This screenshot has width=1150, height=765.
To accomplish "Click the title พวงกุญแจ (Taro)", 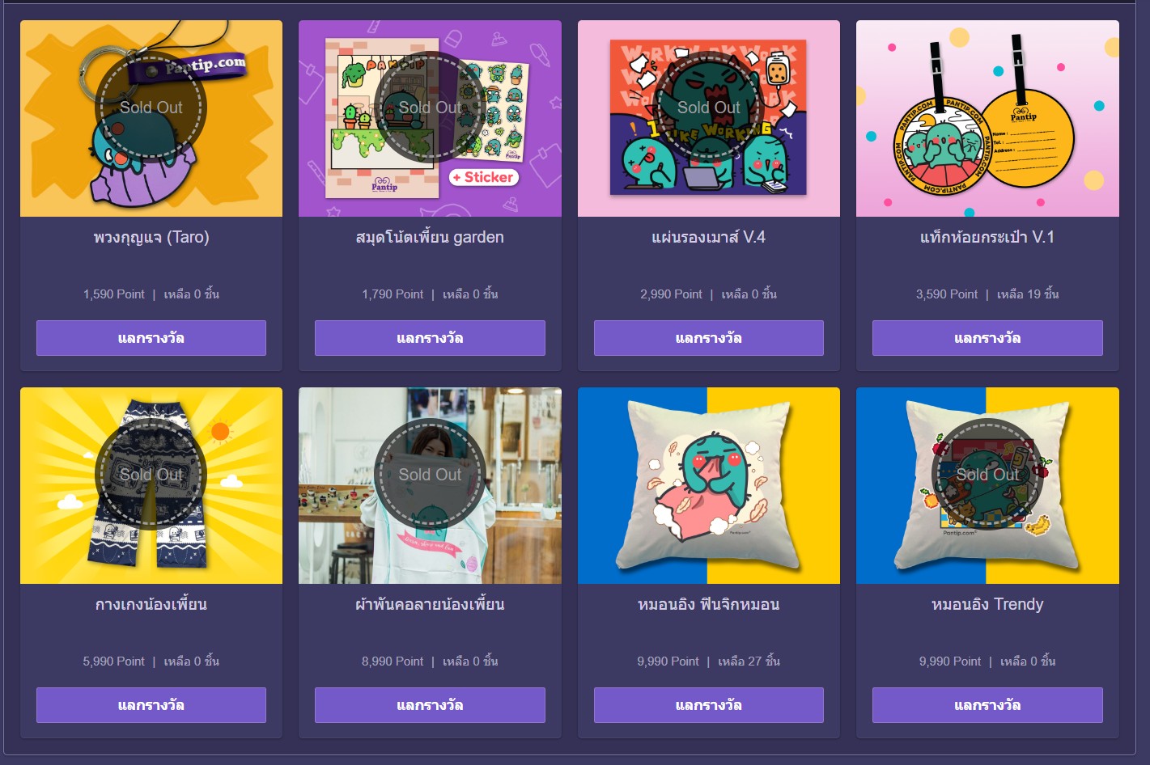I will tap(151, 238).
